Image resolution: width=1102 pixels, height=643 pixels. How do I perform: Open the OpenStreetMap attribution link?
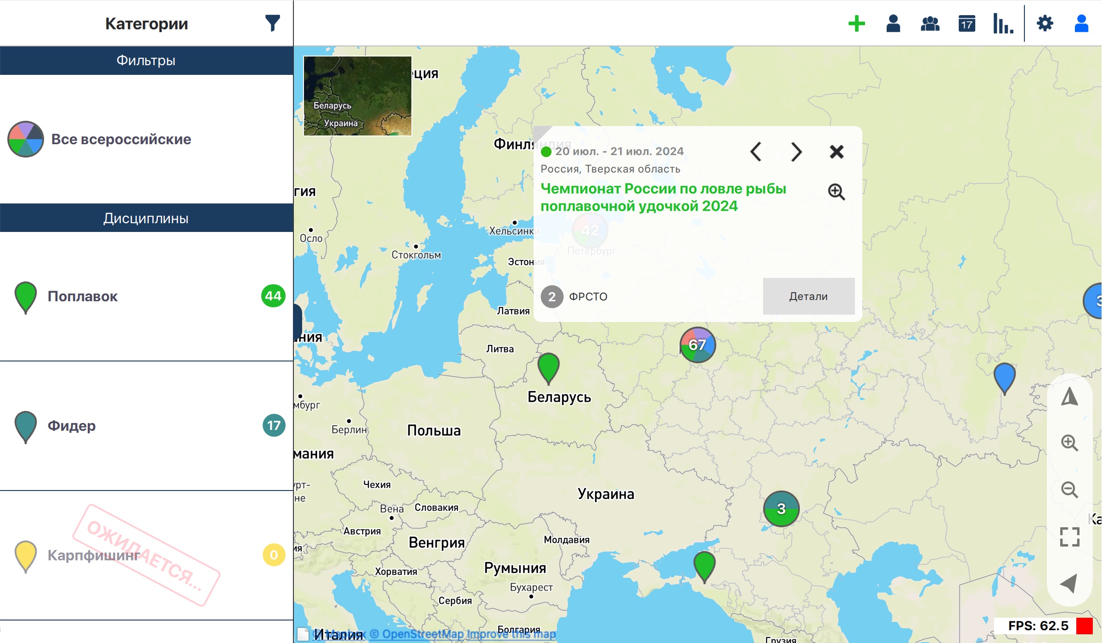click(416, 634)
